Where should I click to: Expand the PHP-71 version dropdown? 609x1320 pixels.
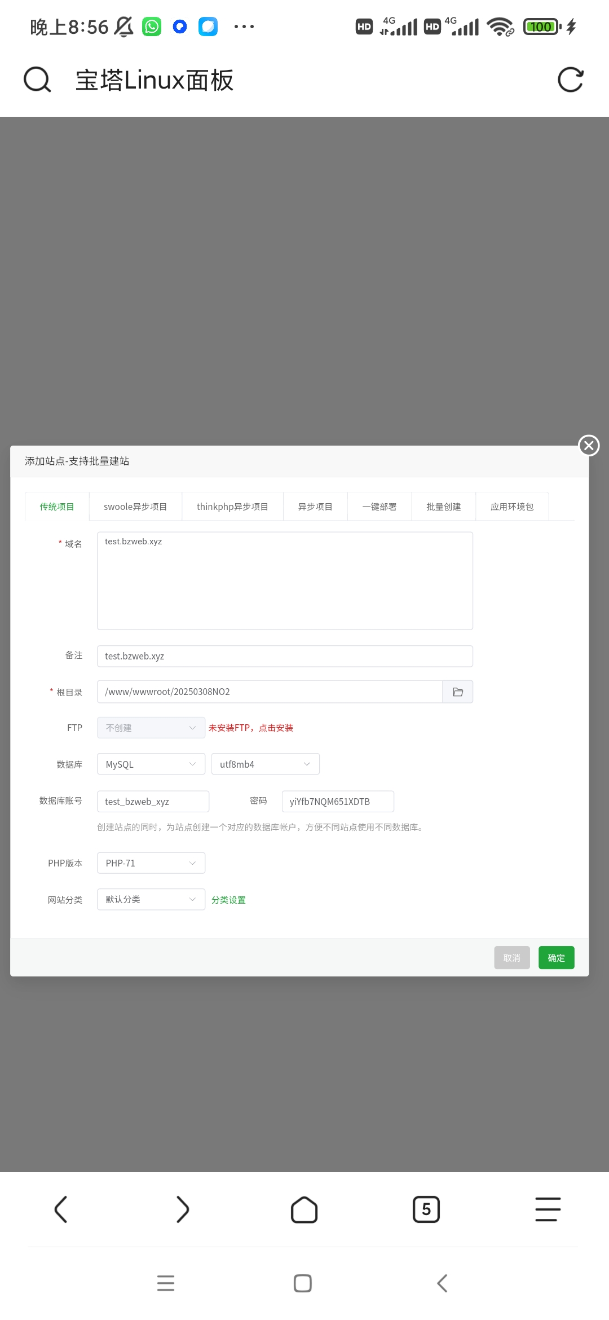[x=151, y=863]
